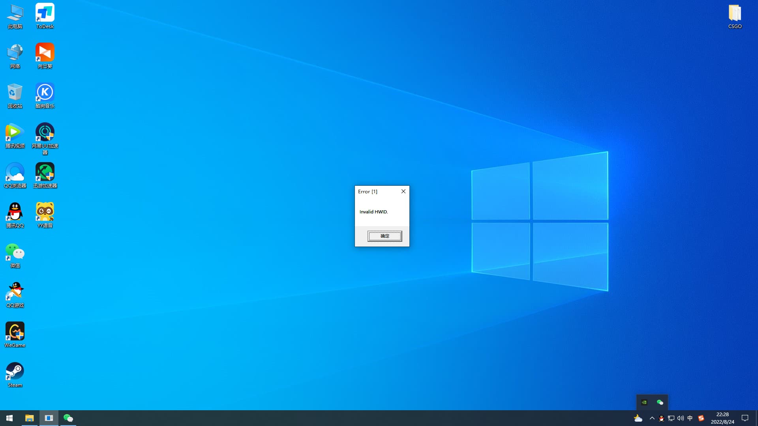
Task: Toggle the 中 input language indicator
Action: [x=690, y=418]
